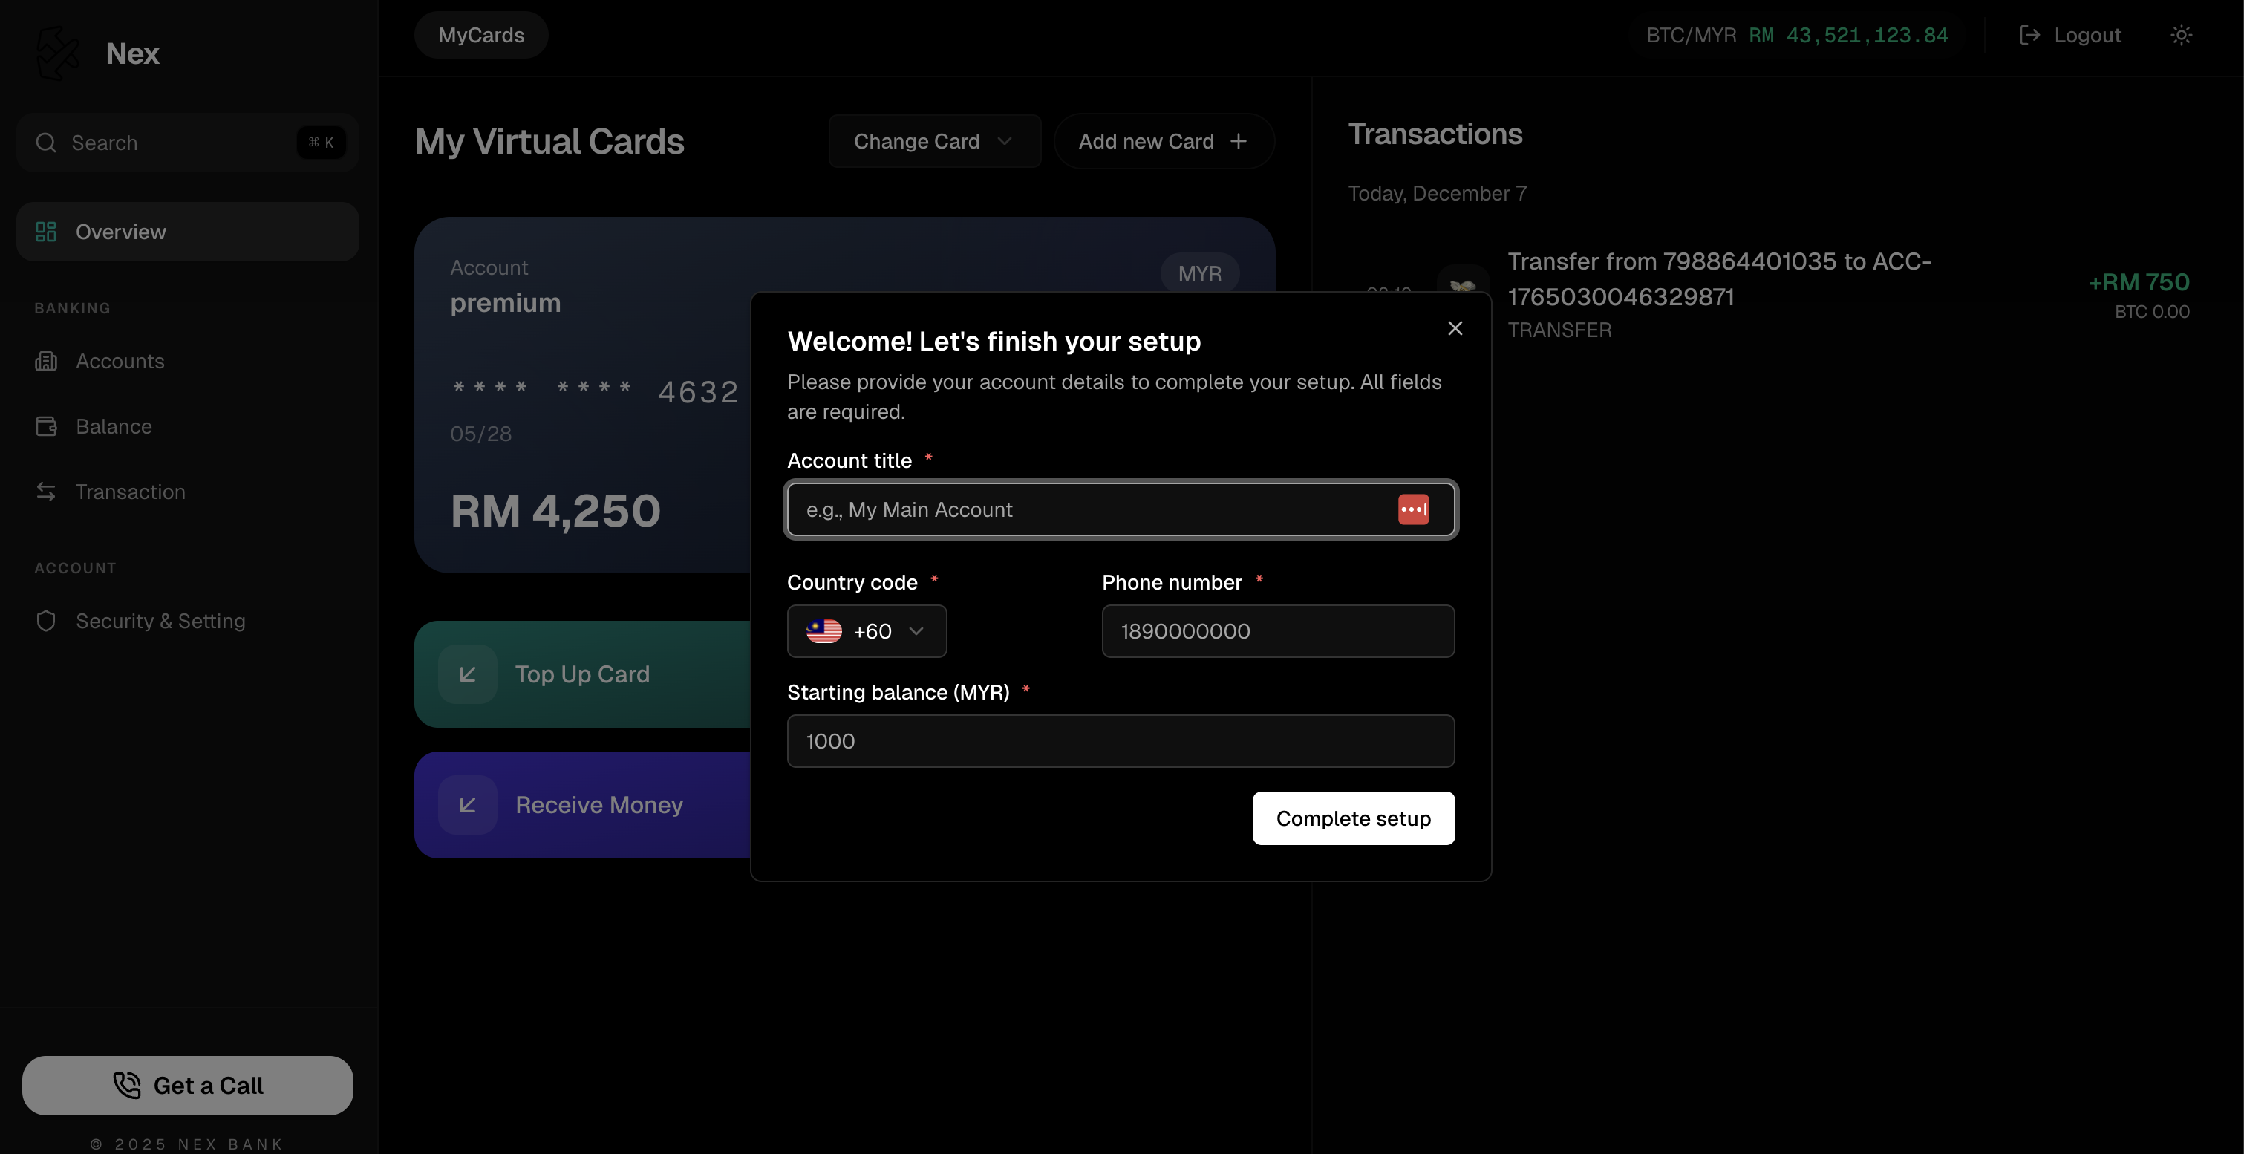Image resolution: width=2244 pixels, height=1154 pixels.
Task: Click the Nex logo icon
Action: [x=57, y=53]
